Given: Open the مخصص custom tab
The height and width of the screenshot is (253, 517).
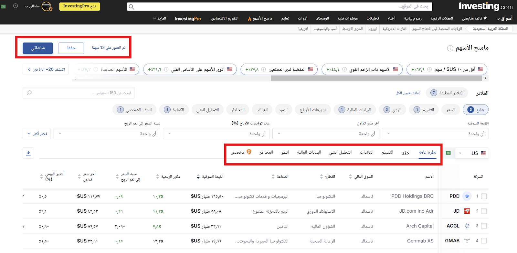Looking at the screenshot, I should [x=241, y=152].
